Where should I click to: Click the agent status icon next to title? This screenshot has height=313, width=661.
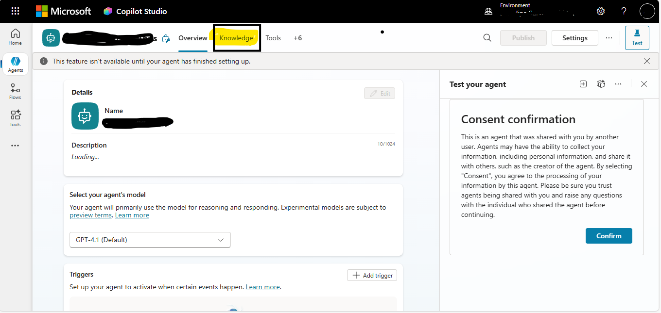(x=166, y=38)
